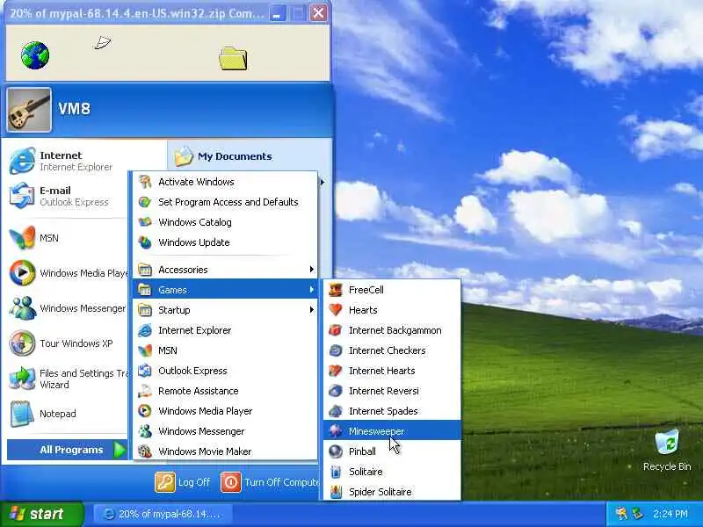The image size is (703, 527).
Task: Click the Windows Messenger icon in All Programs
Action: pos(145,431)
